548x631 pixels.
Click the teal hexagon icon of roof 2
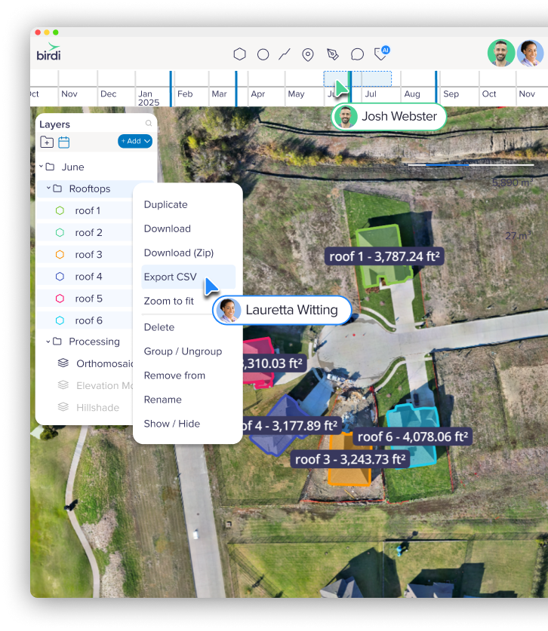60,233
